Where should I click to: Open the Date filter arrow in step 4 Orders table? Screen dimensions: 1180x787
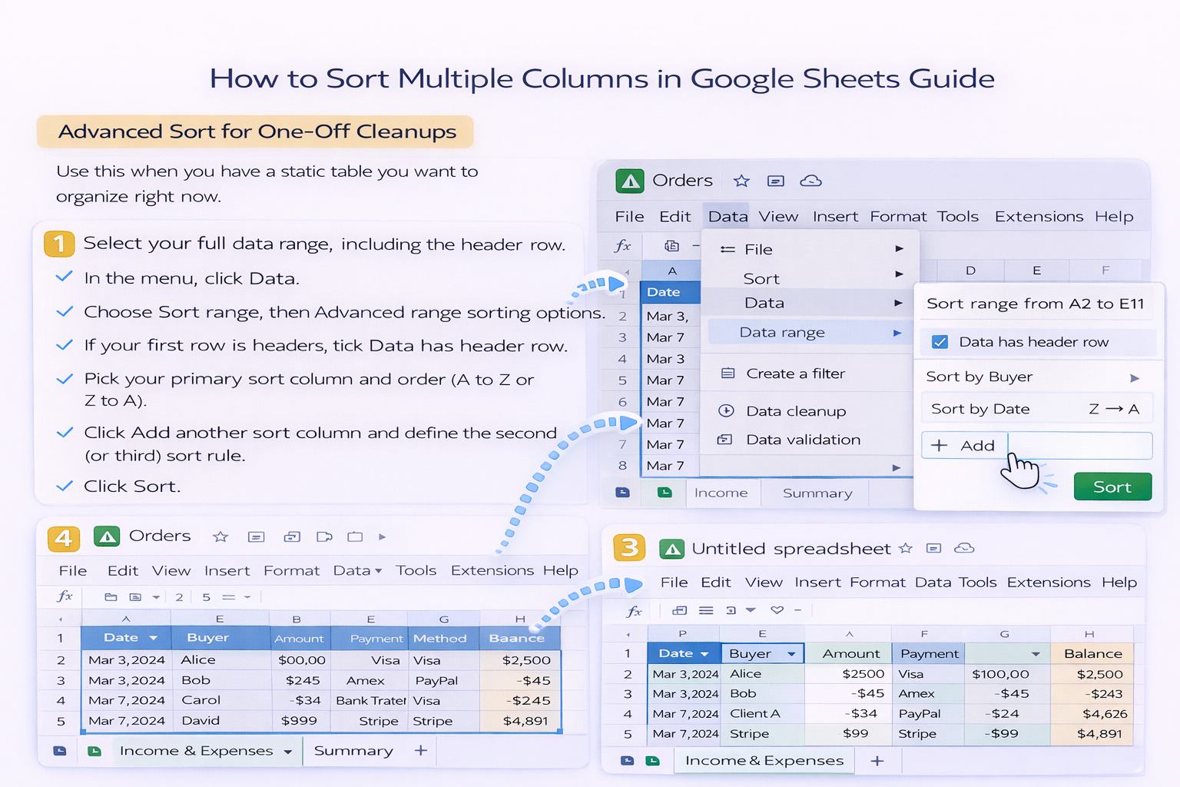153,639
